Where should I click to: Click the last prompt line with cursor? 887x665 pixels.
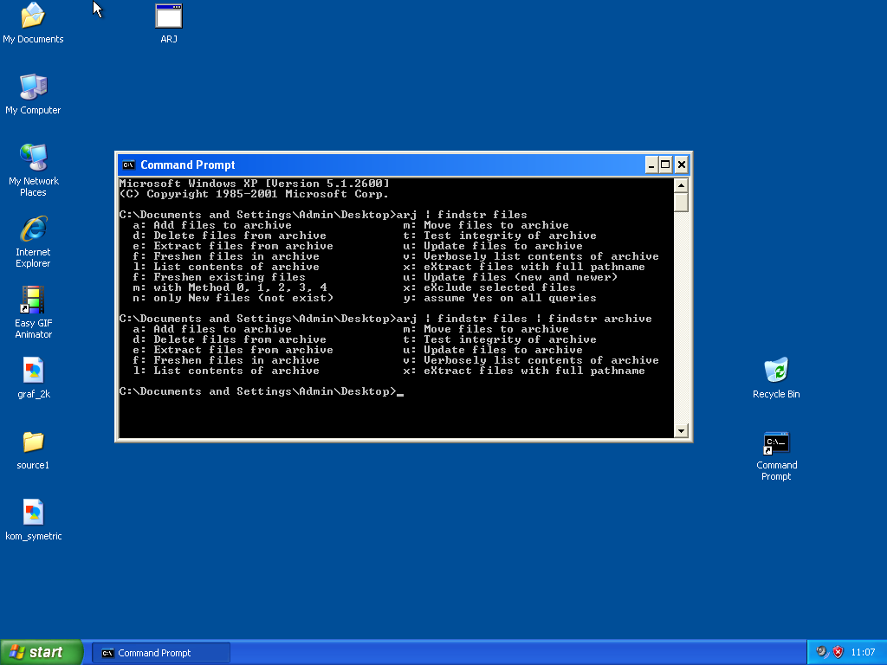[x=262, y=391]
